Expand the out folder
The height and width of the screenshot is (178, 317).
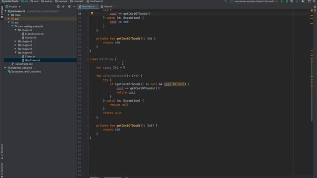click(x=9, y=19)
